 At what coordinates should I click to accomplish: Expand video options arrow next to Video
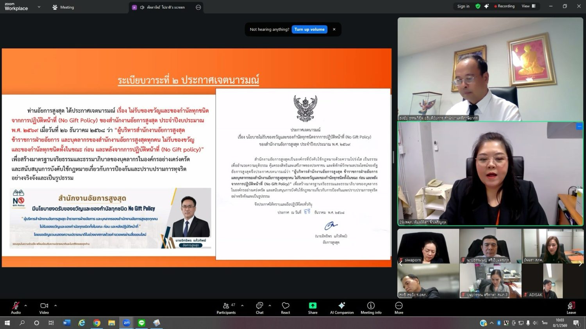click(x=55, y=306)
